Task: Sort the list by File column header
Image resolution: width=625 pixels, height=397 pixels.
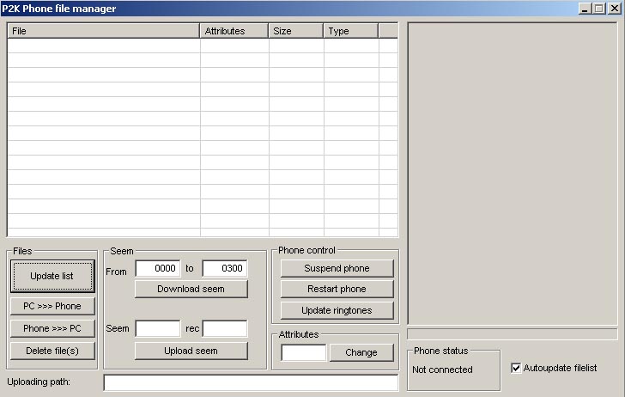Action: pyautogui.click(x=103, y=31)
